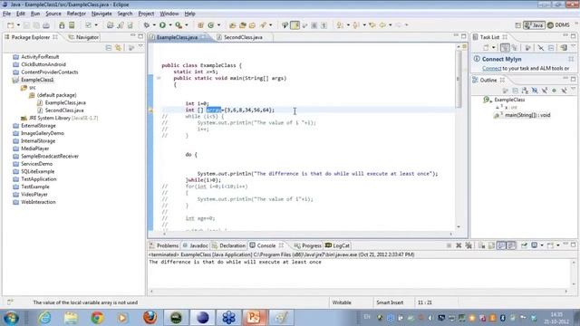This screenshot has height=326, width=580.
Task: Toggle Categorized view in Task List toolbar
Action: click(x=505, y=48)
